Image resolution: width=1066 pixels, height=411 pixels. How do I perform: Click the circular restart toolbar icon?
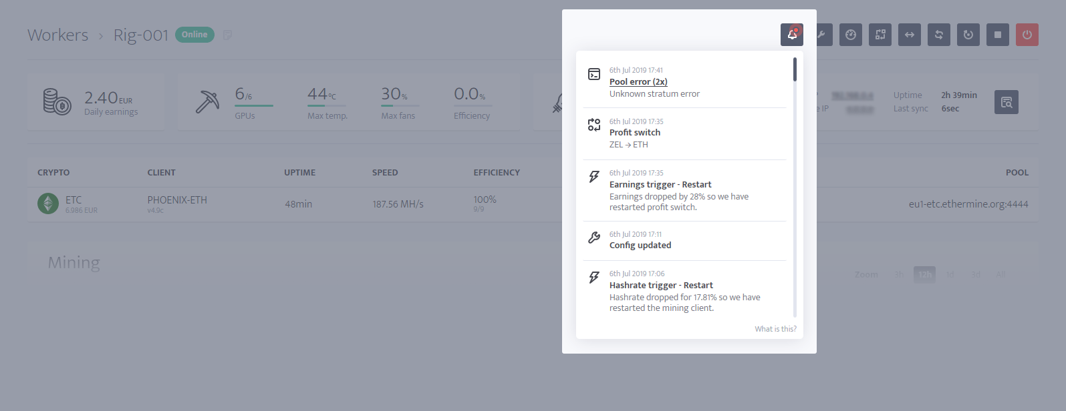968,35
